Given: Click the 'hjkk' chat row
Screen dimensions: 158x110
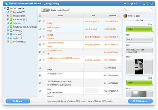Looking at the screenshot, I should pyautogui.click(x=80, y=91).
